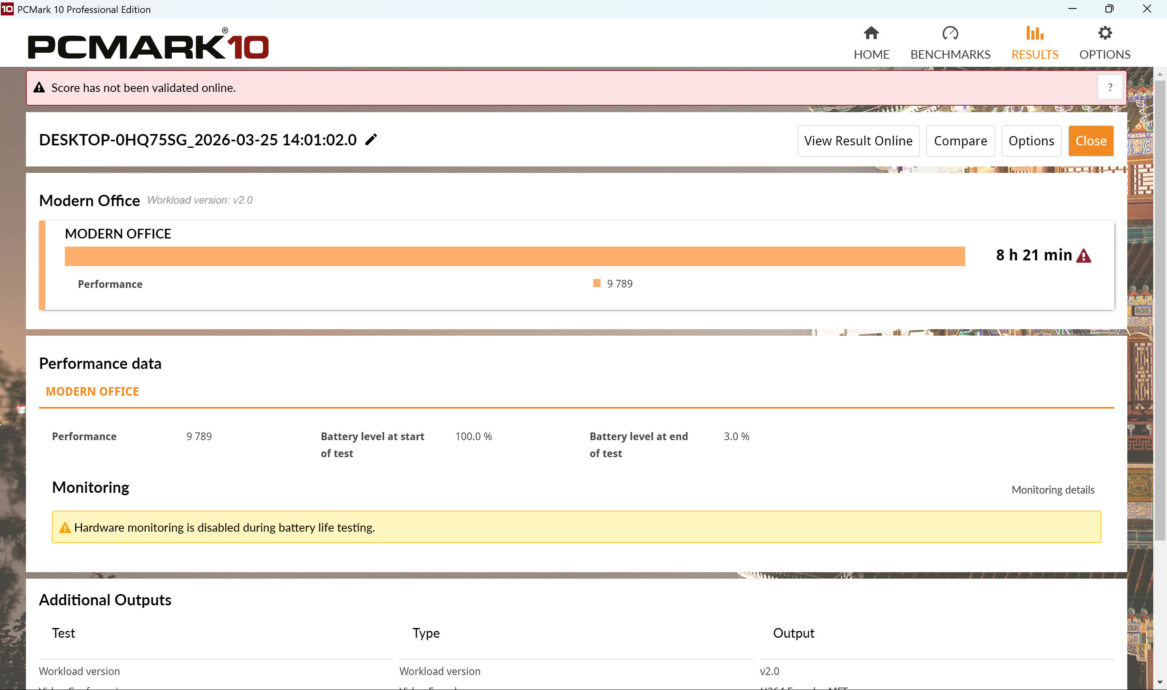The height and width of the screenshot is (690, 1167).
Task: Click the 9 789 performance value in data table
Action: 199,436
